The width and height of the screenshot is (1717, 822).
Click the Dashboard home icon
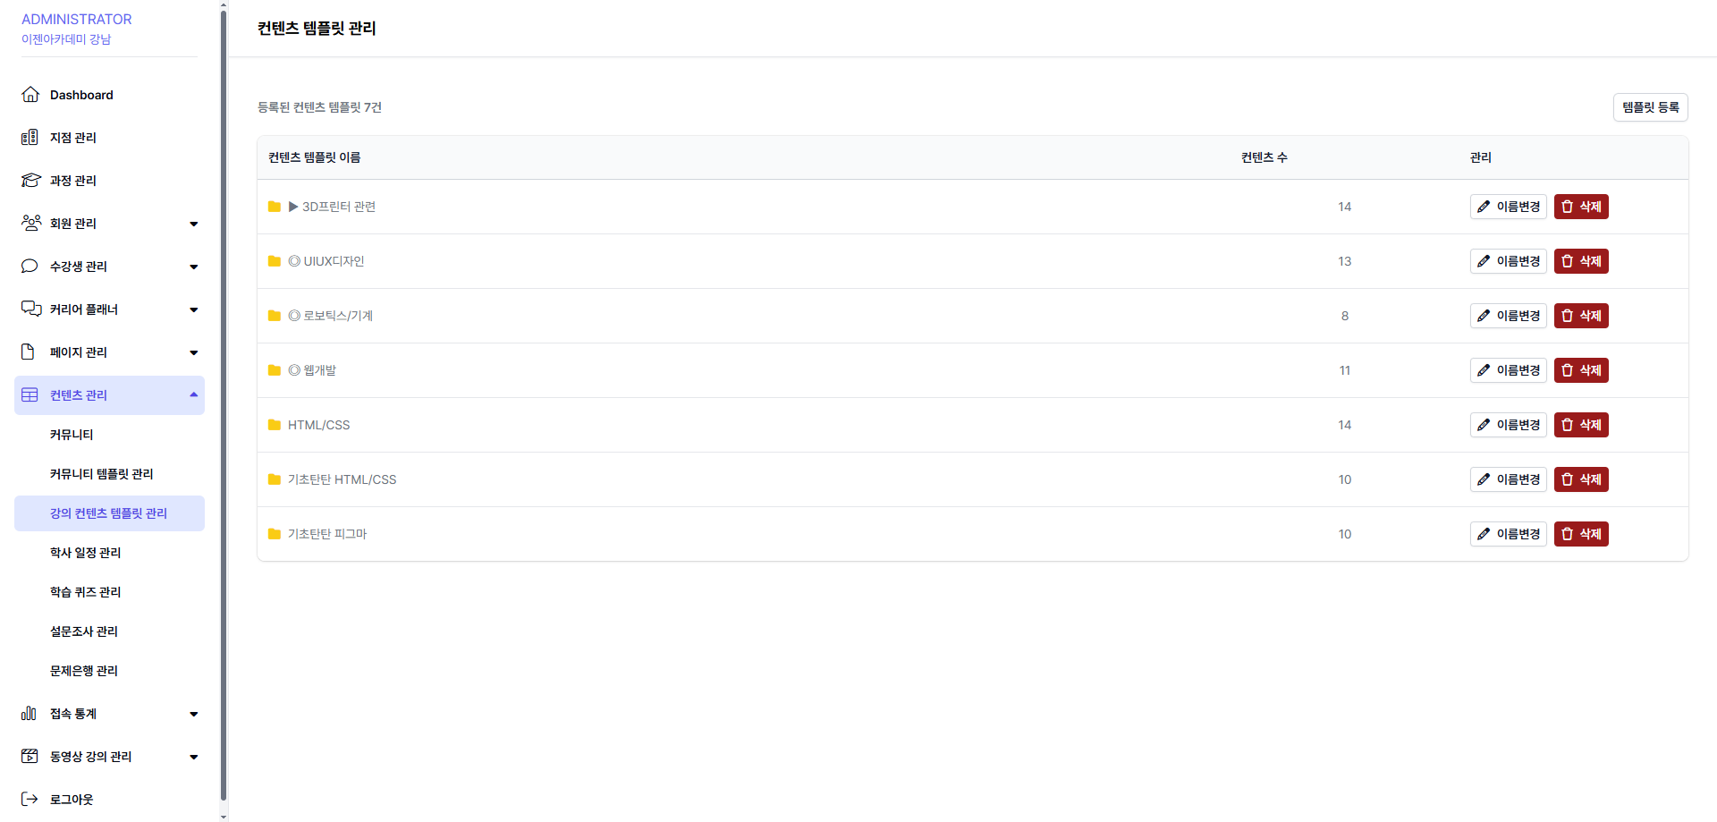pyautogui.click(x=30, y=95)
